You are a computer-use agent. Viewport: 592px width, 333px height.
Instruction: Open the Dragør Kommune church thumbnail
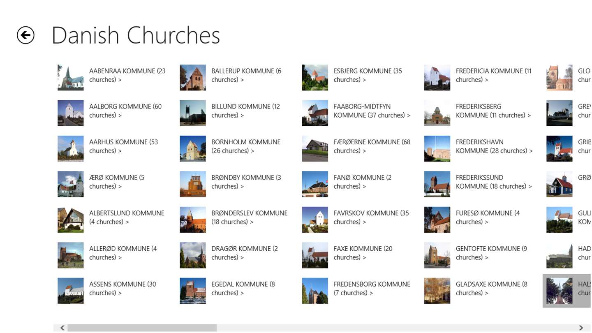click(x=193, y=255)
